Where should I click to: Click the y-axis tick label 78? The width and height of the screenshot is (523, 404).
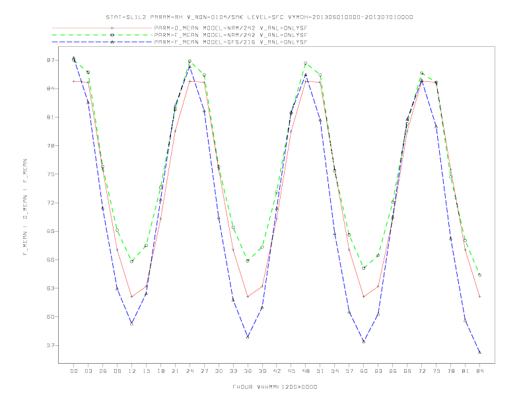pyautogui.click(x=50, y=146)
